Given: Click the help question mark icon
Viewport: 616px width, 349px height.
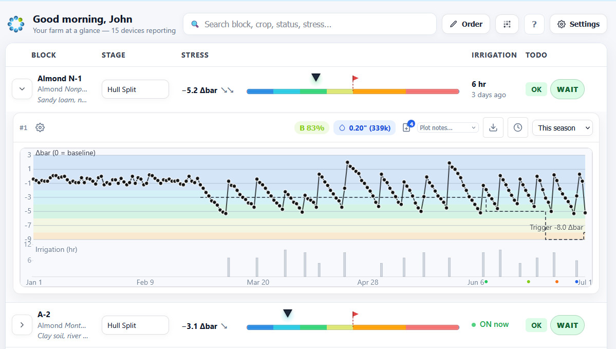Looking at the screenshot, I should pos(534,24).
